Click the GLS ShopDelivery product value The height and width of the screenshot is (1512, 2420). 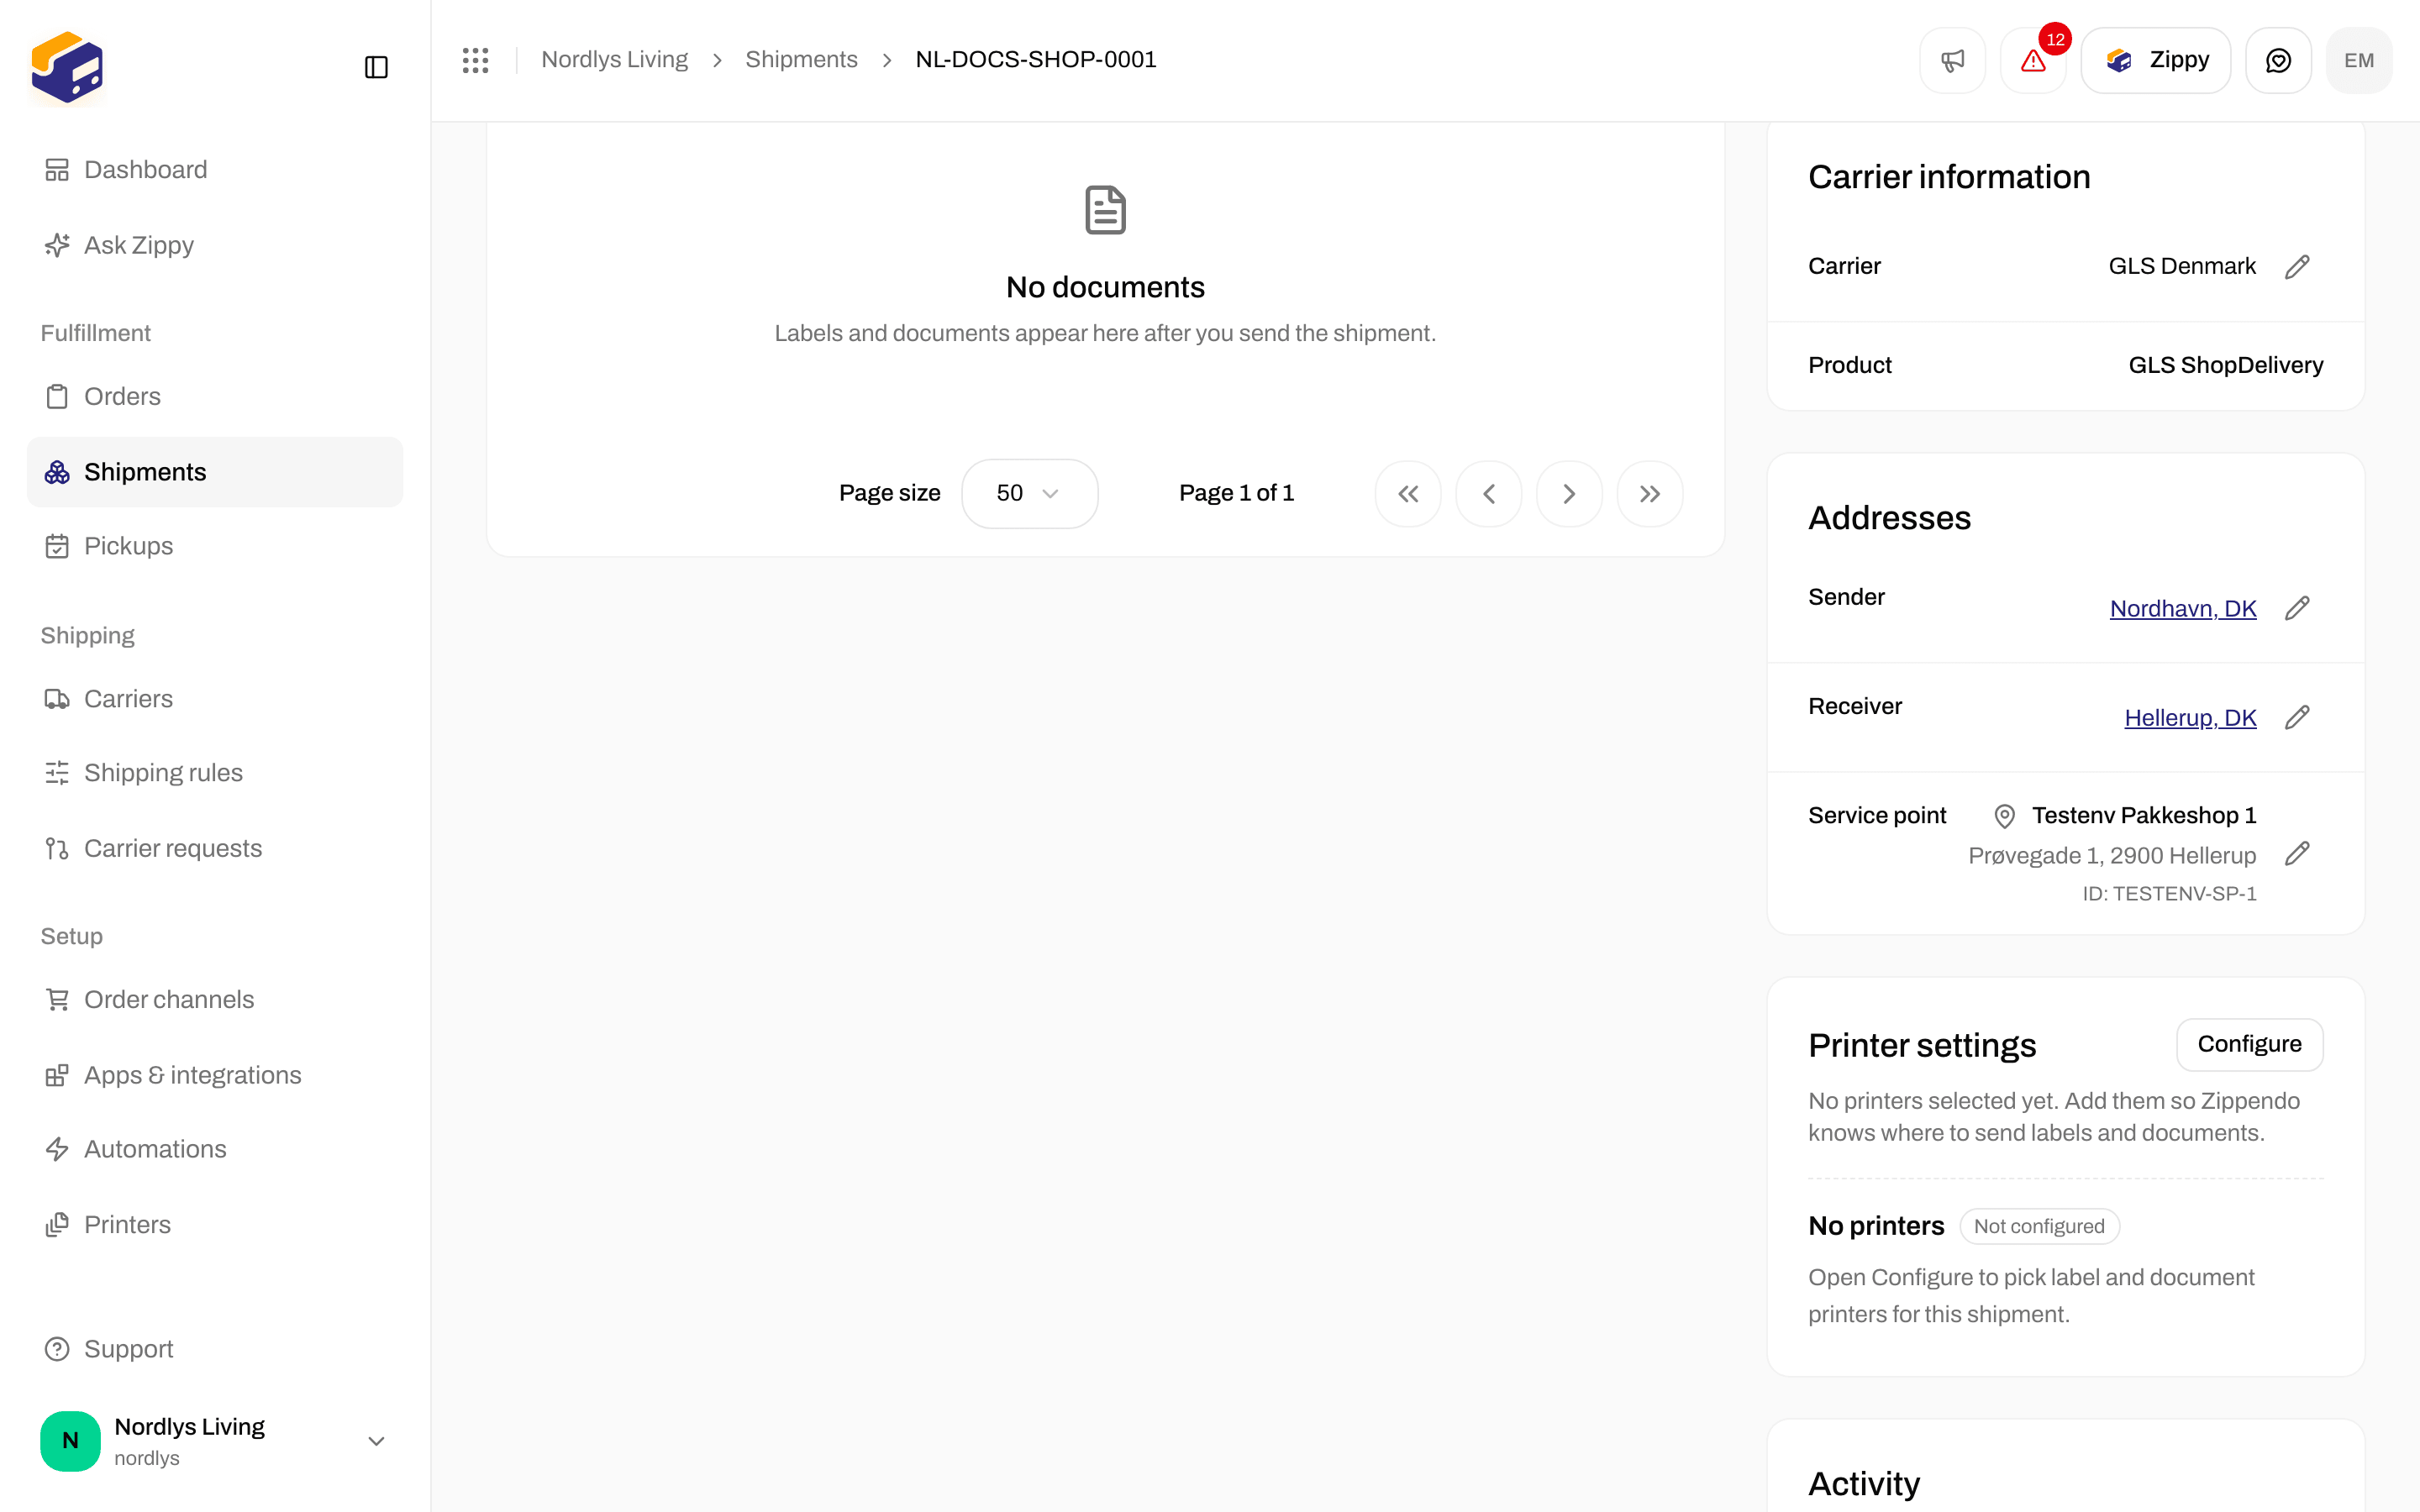click(x=2225, y=365)
